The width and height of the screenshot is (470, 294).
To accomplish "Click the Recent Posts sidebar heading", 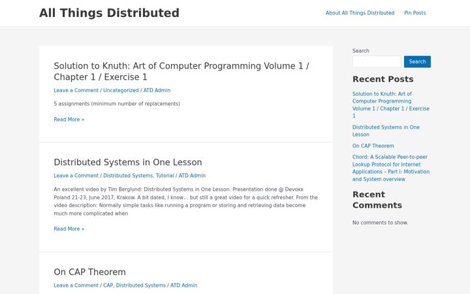I will click(383, 79).
